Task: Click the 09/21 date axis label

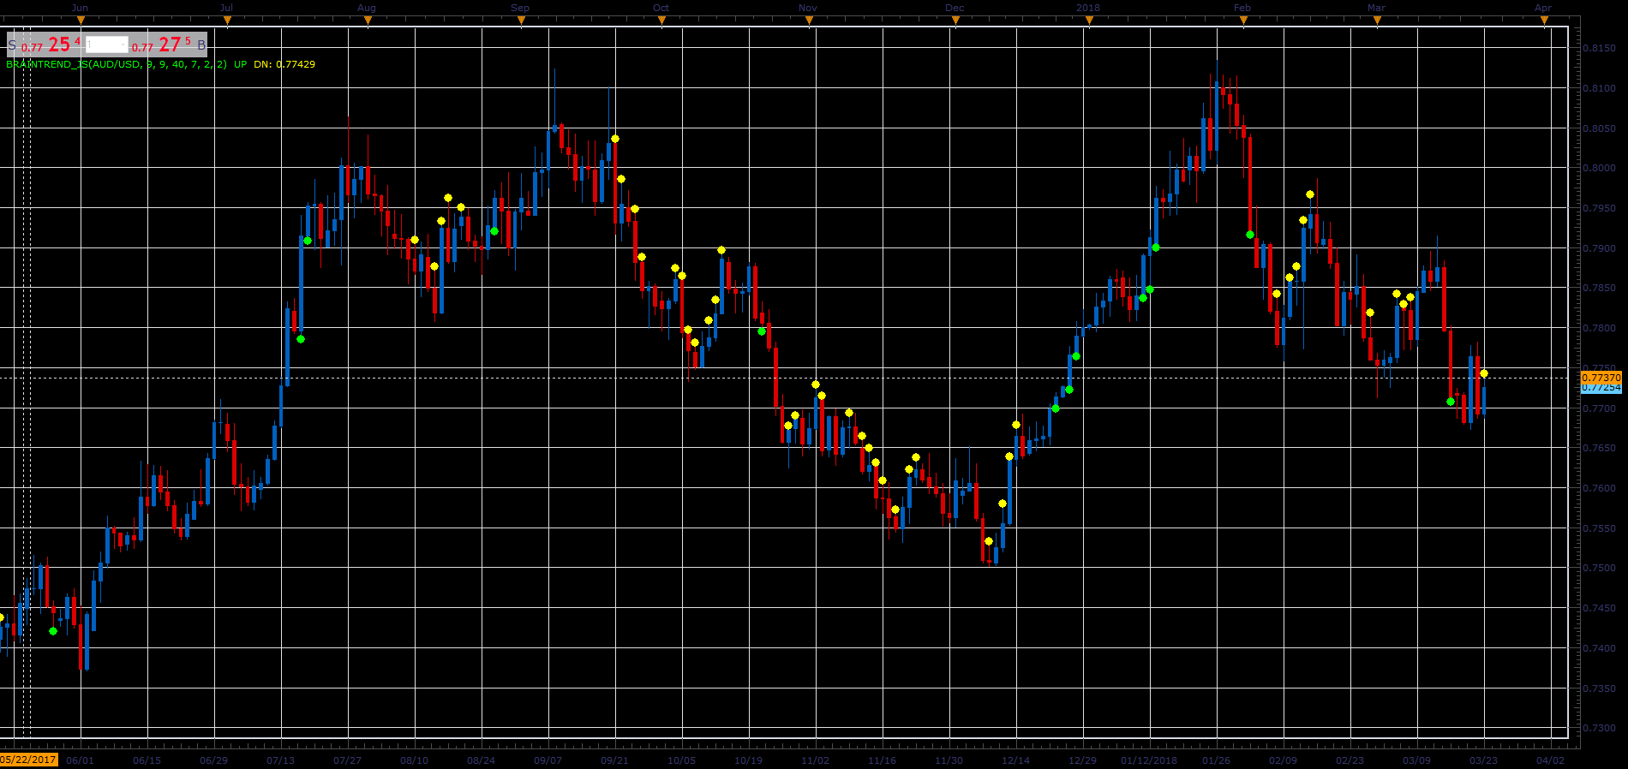Action: (615, 760)
